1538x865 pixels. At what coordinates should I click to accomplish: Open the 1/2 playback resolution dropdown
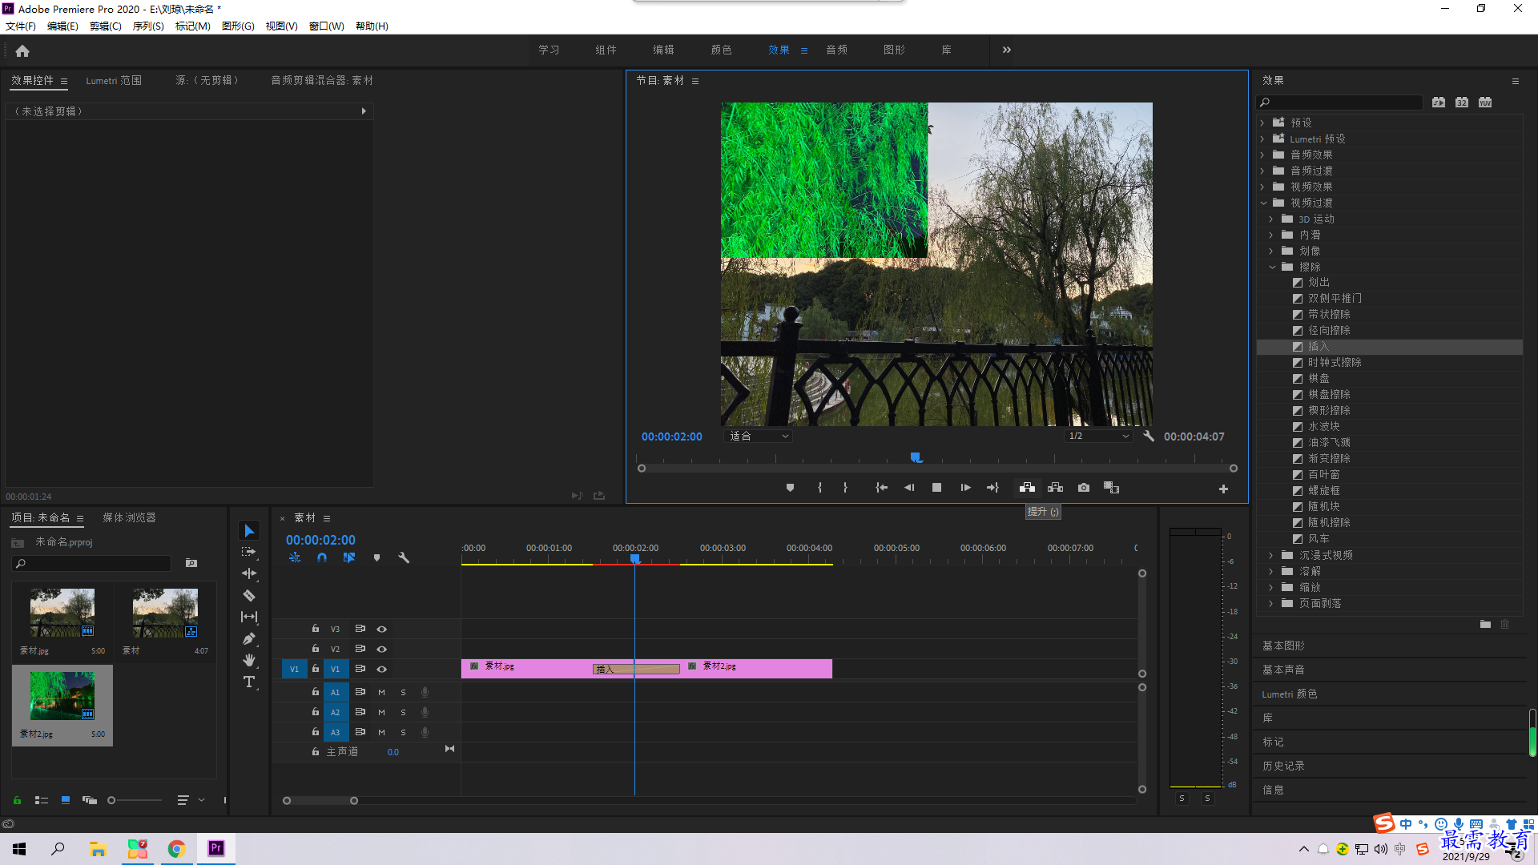point(1098,437)
